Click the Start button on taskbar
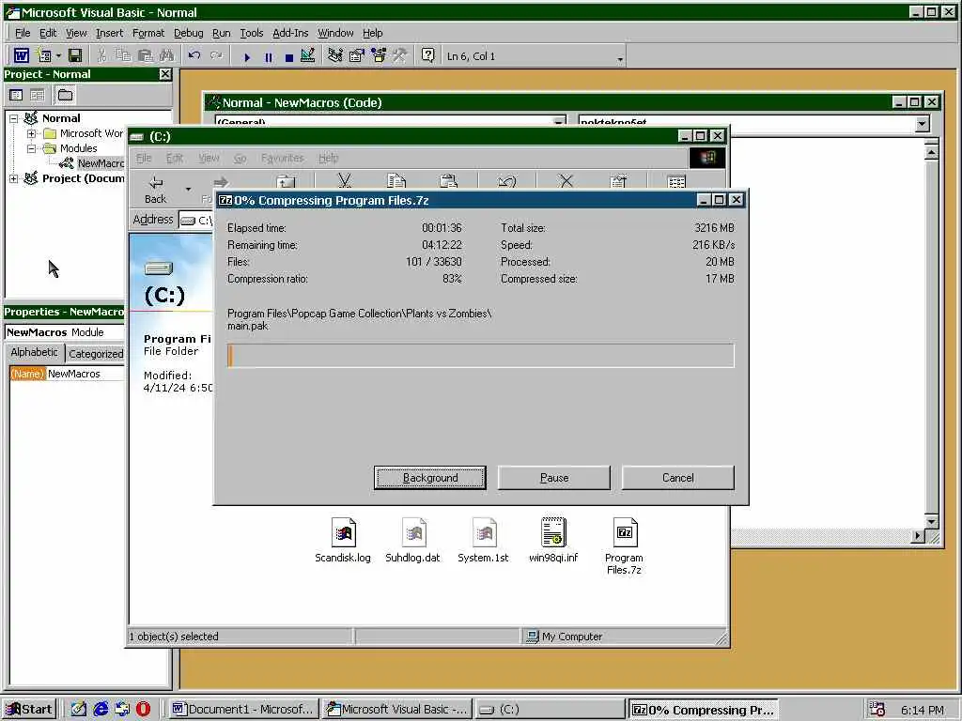Viewport: 962px width, 721px height. coord(29,710)
